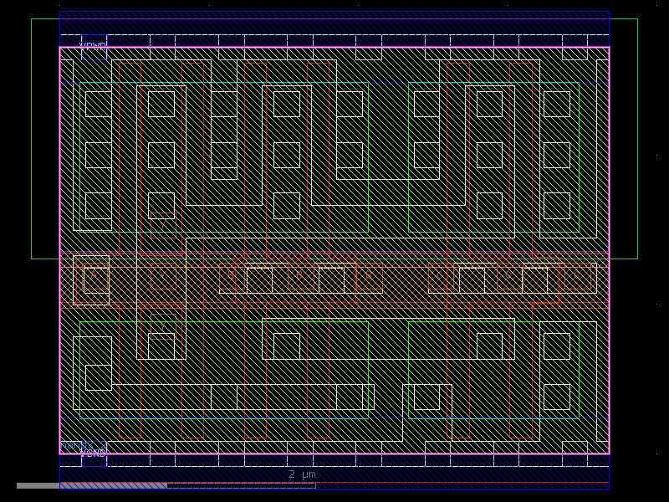Select the VGND ground rail label
This screenshot has width=669, height=502.
click(94, 452)
